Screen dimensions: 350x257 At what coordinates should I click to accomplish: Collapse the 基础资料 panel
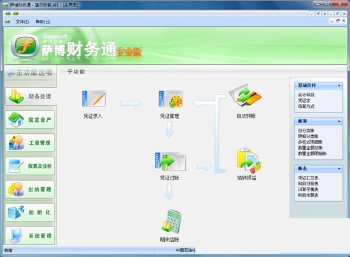(339, 86)
